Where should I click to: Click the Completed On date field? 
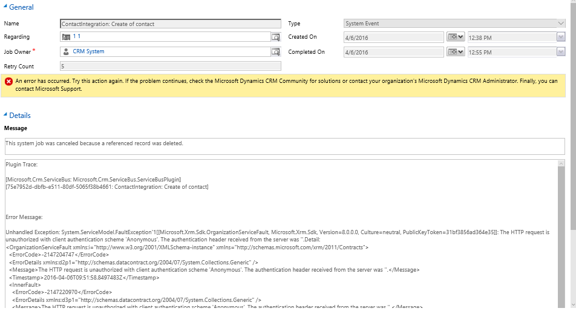(393, 52)
